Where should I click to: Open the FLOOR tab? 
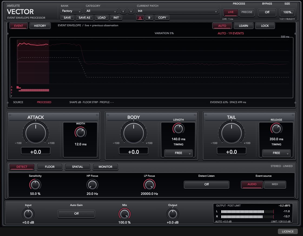coord(50,167)
